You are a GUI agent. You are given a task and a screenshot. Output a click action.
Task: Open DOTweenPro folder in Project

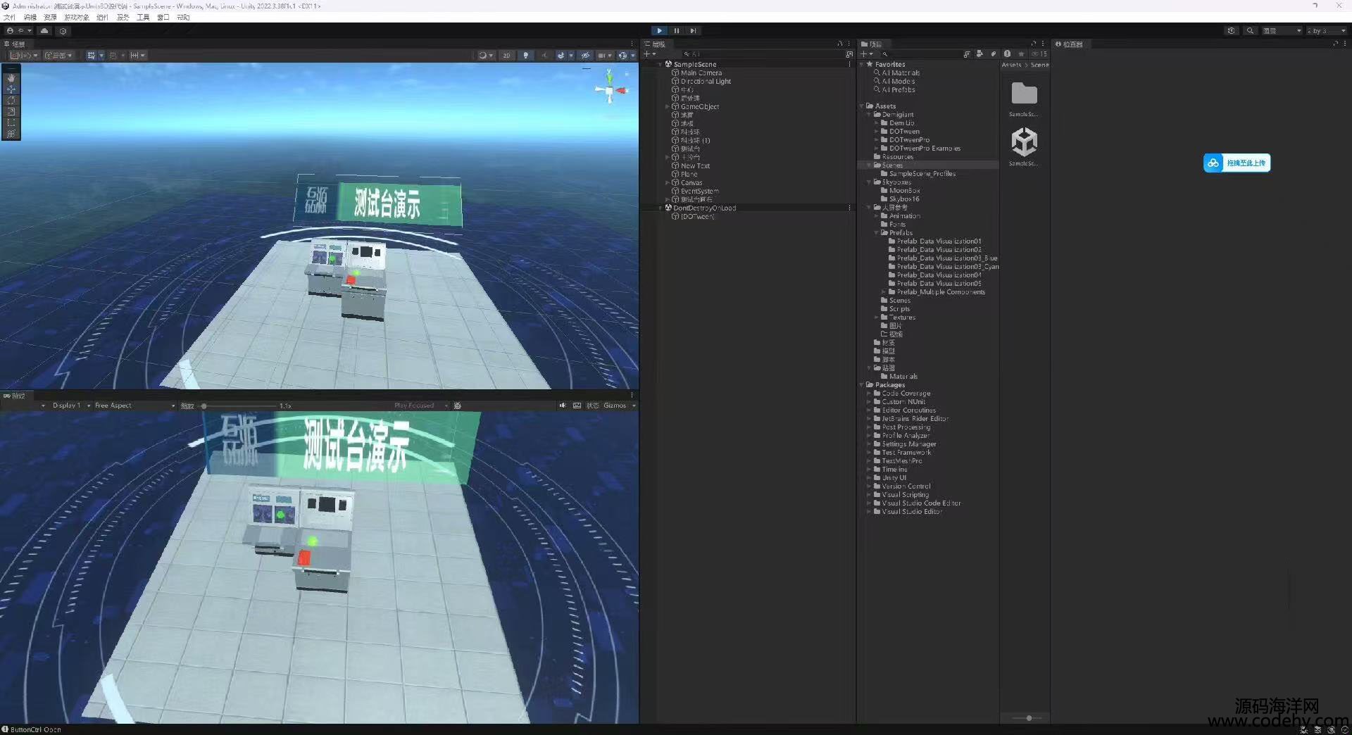(x=909, y=140)
